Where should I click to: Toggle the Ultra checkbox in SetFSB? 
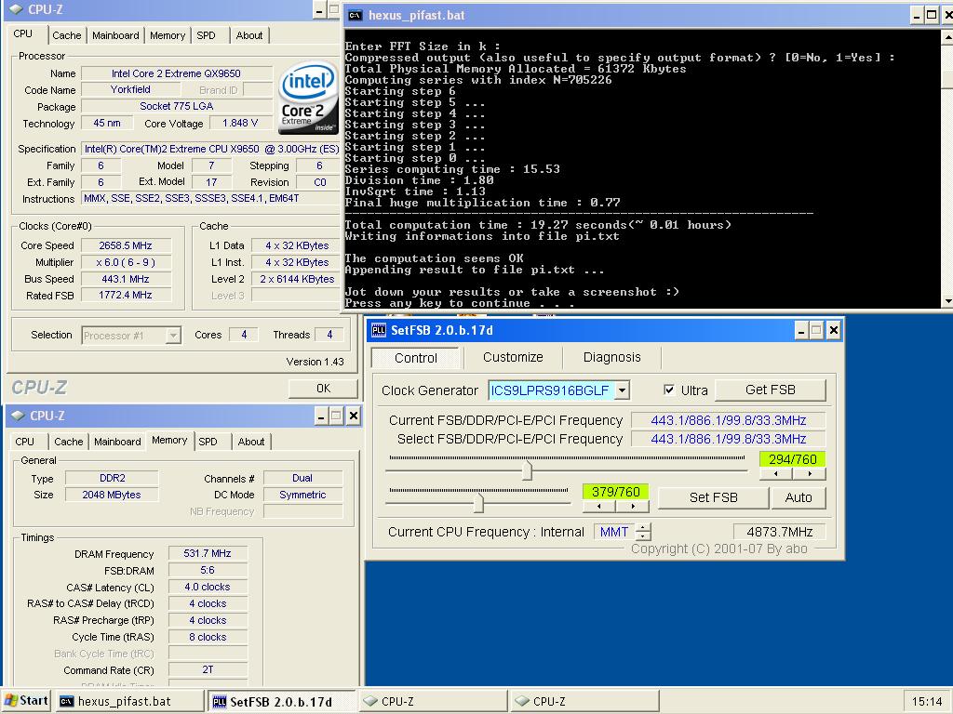(669, 390)
